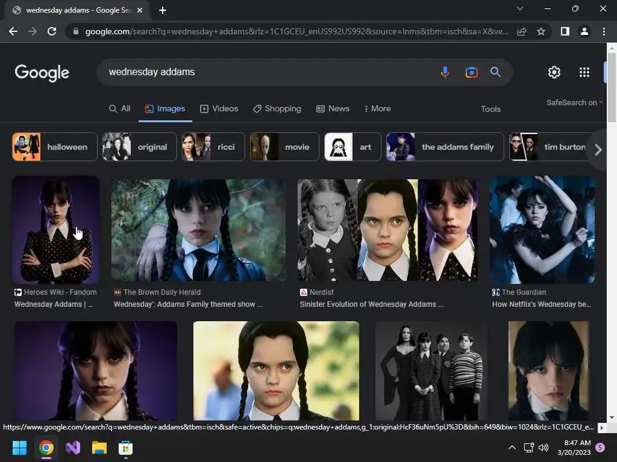Filter images by ricci chip
Viewport: 617px width, 462px height.
coord(213,147)
